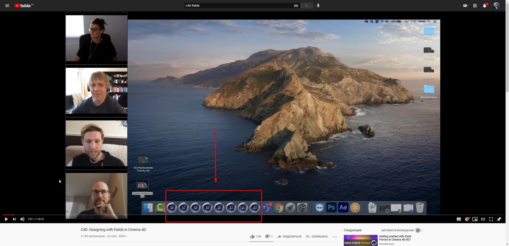Screen dimensions: 509x246
Task: Click Finder icon in the dock
Action: click(x=148, y=207)
